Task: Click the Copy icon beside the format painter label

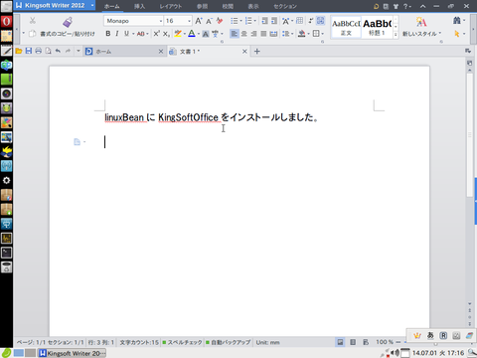Action: click(x=32, y=34)
